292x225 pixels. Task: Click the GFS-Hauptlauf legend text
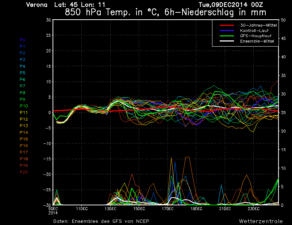256,36
